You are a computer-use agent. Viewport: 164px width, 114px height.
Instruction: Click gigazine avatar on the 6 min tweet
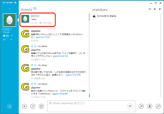click(25, 34)
